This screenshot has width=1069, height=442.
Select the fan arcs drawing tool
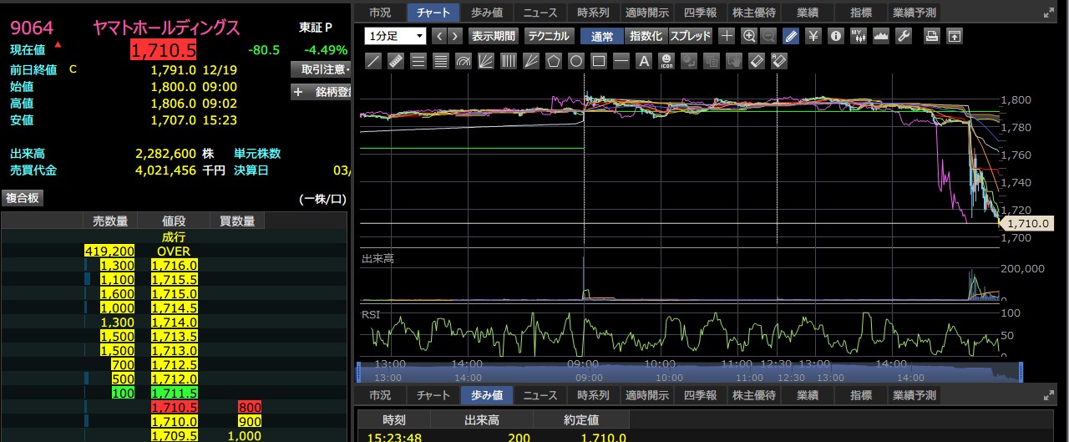[464, 61]
